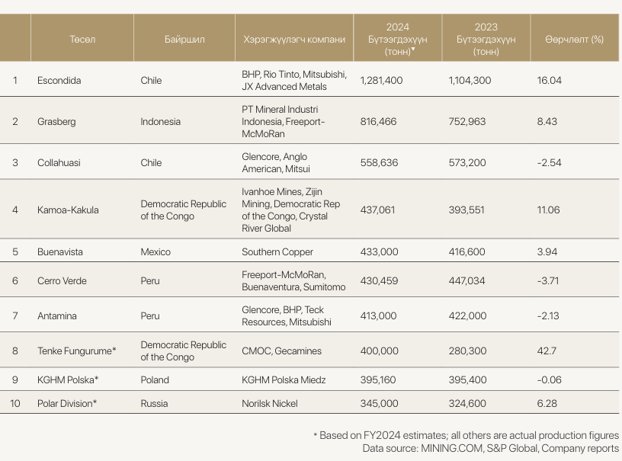Select the Escondida project cell
The image size is (622, 461).
(59, 80)
